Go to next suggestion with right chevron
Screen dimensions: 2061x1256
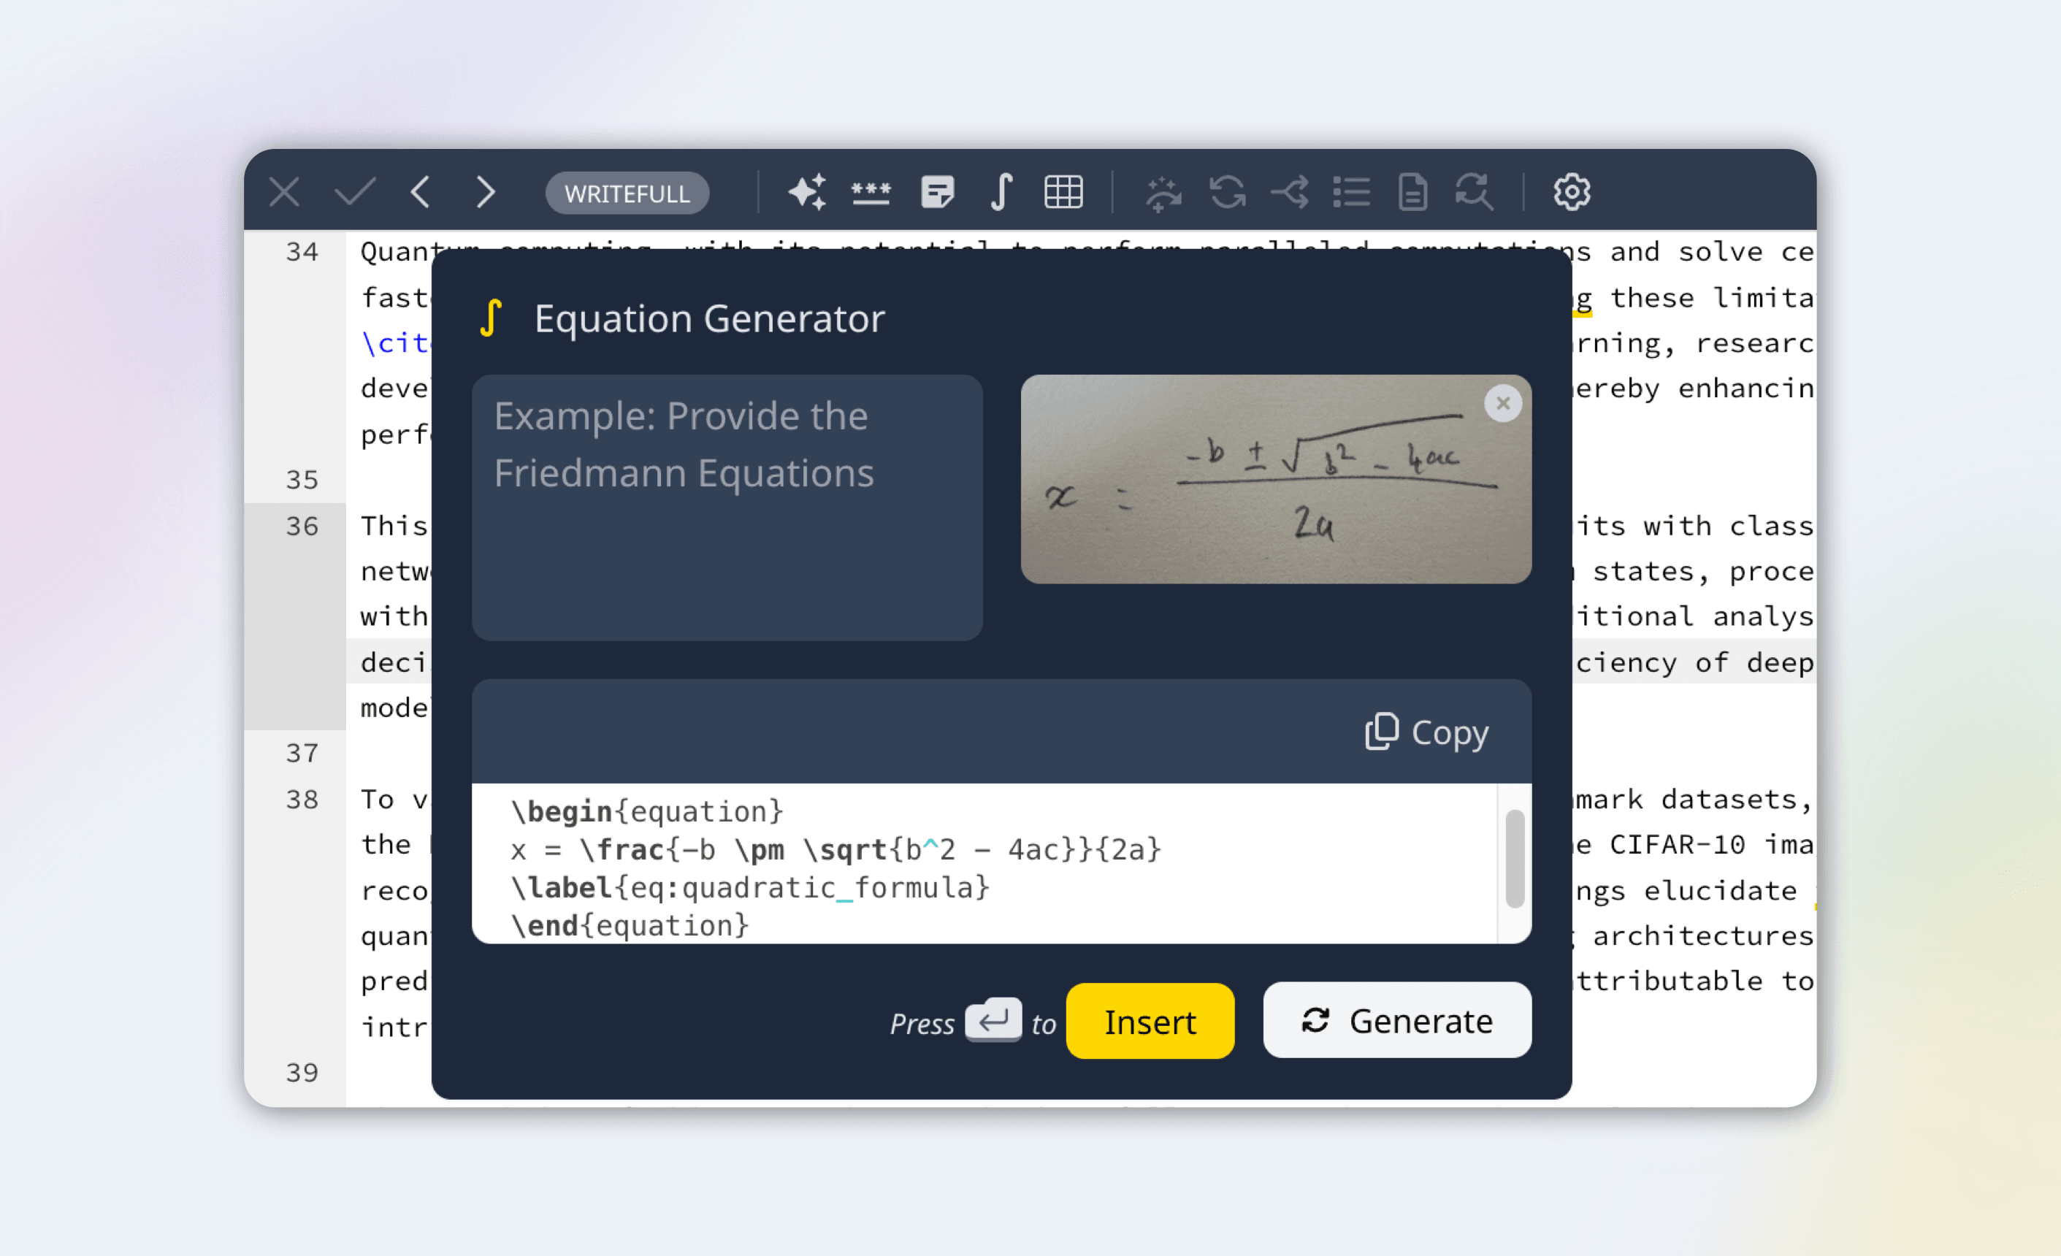pos(485,192)
